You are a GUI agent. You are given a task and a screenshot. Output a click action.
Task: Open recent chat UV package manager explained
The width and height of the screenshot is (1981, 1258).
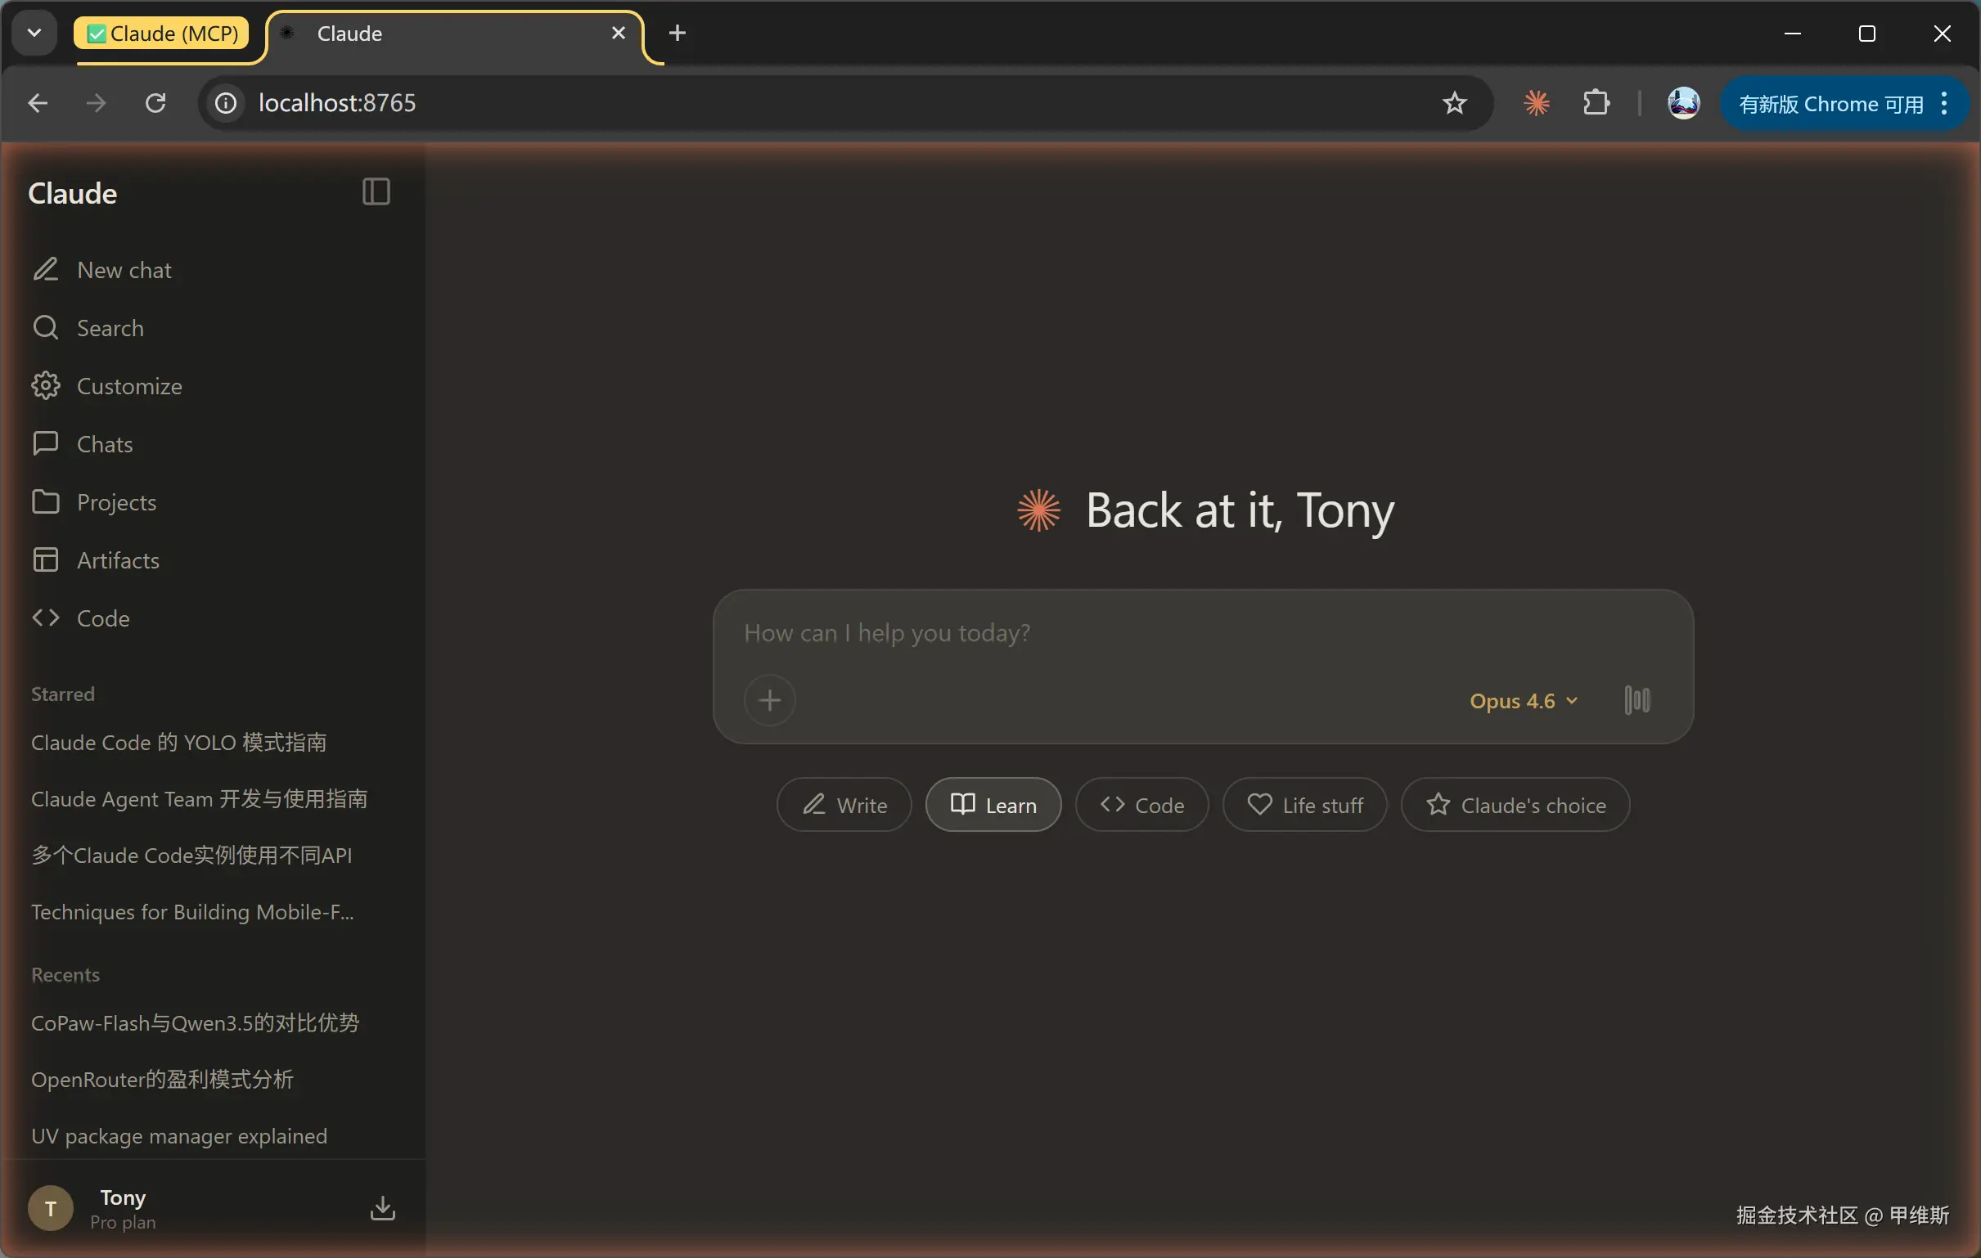click(178, 1134)
